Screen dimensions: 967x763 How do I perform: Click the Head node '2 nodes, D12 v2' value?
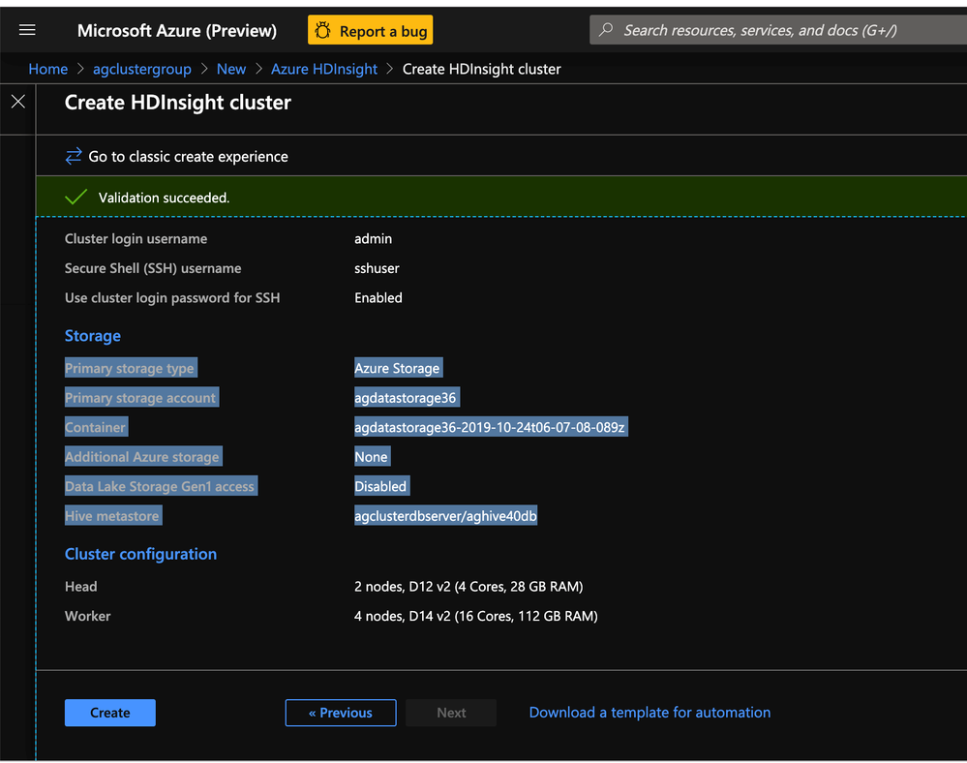(x=468, y=587)
